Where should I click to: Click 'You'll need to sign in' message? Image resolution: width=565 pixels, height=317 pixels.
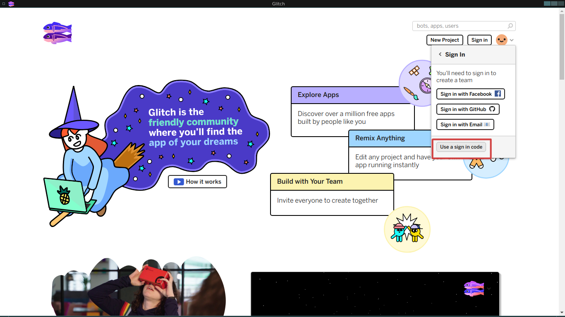click(466, 77)
